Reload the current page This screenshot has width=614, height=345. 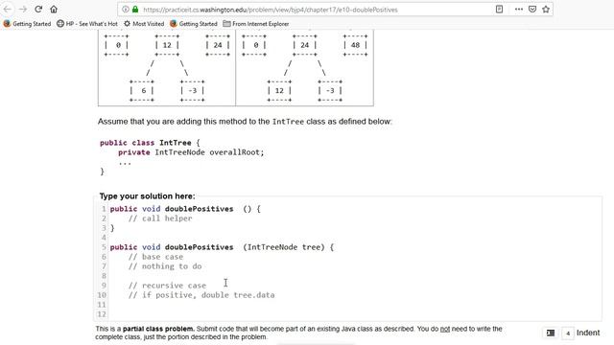(38, 9)
